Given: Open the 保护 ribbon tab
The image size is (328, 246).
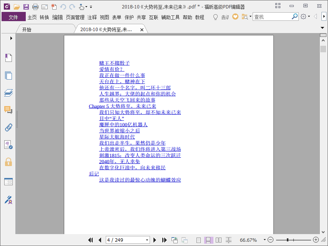Looking at the screenshot, I should (x=129, y=17).
